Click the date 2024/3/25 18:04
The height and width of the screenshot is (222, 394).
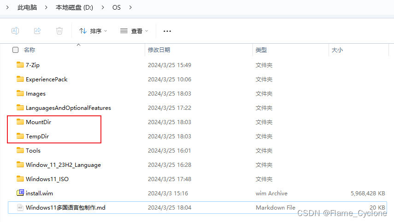point(170,208)
